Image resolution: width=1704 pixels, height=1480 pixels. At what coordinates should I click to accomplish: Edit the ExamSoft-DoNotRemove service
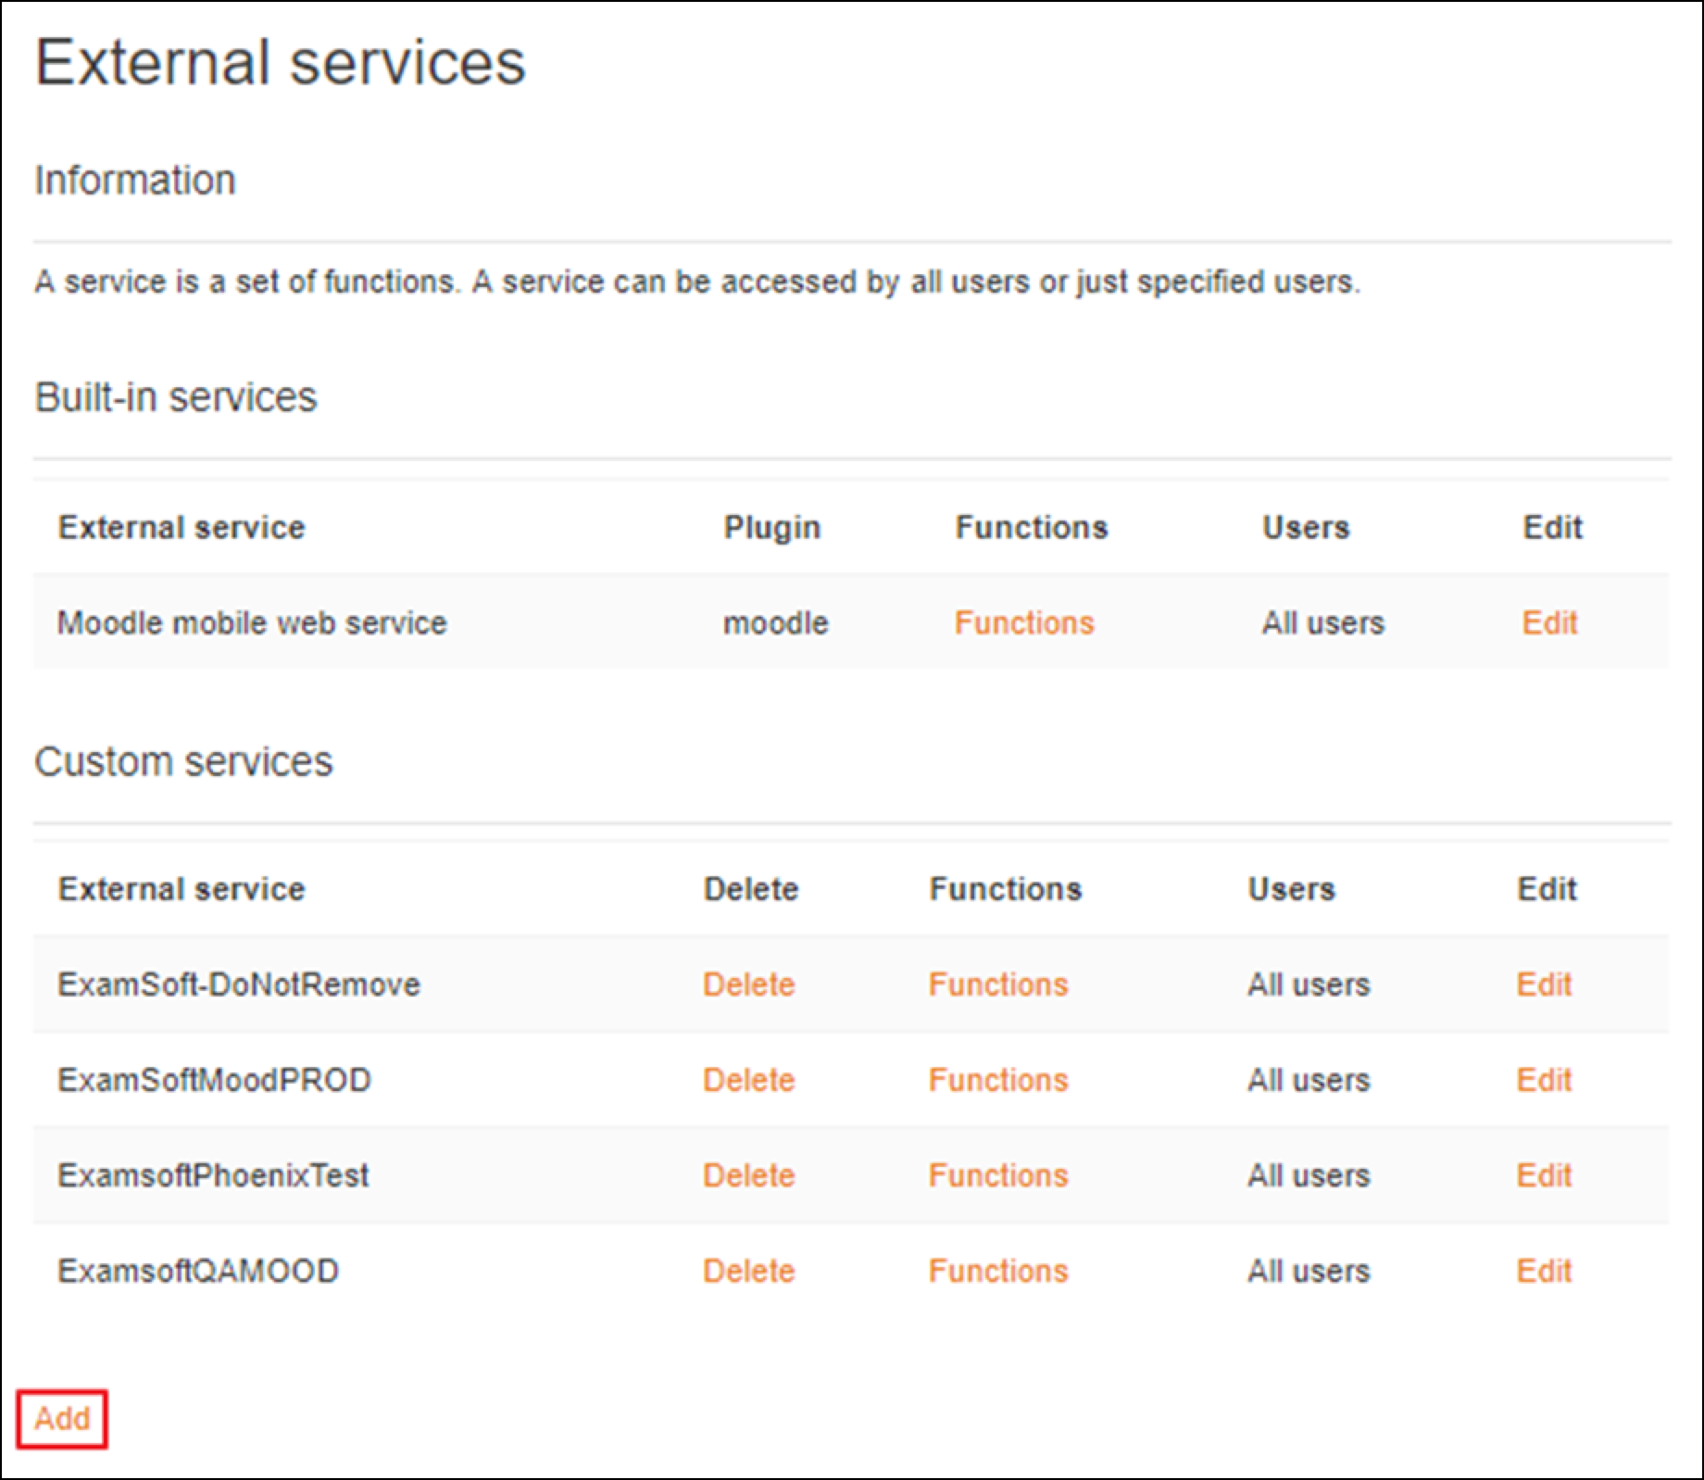(x=1543, y=985)
